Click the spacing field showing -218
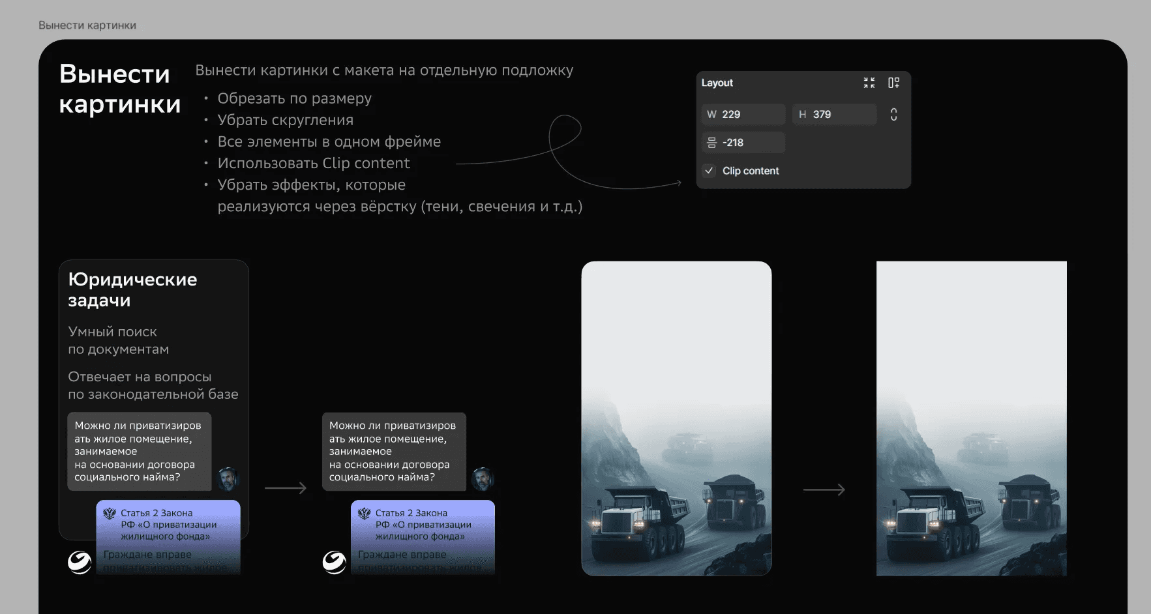Screen dimensions: 1151x614 click(743, 143)
